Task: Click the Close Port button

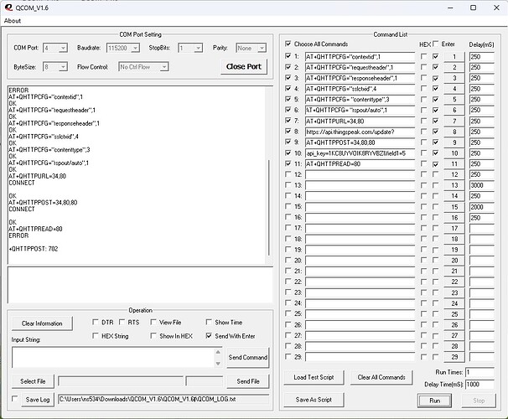Action: (x=242, y=66)
